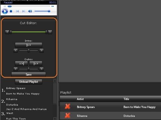Save the cut editor settings
The image size is (161, 120).
(29, 74)
